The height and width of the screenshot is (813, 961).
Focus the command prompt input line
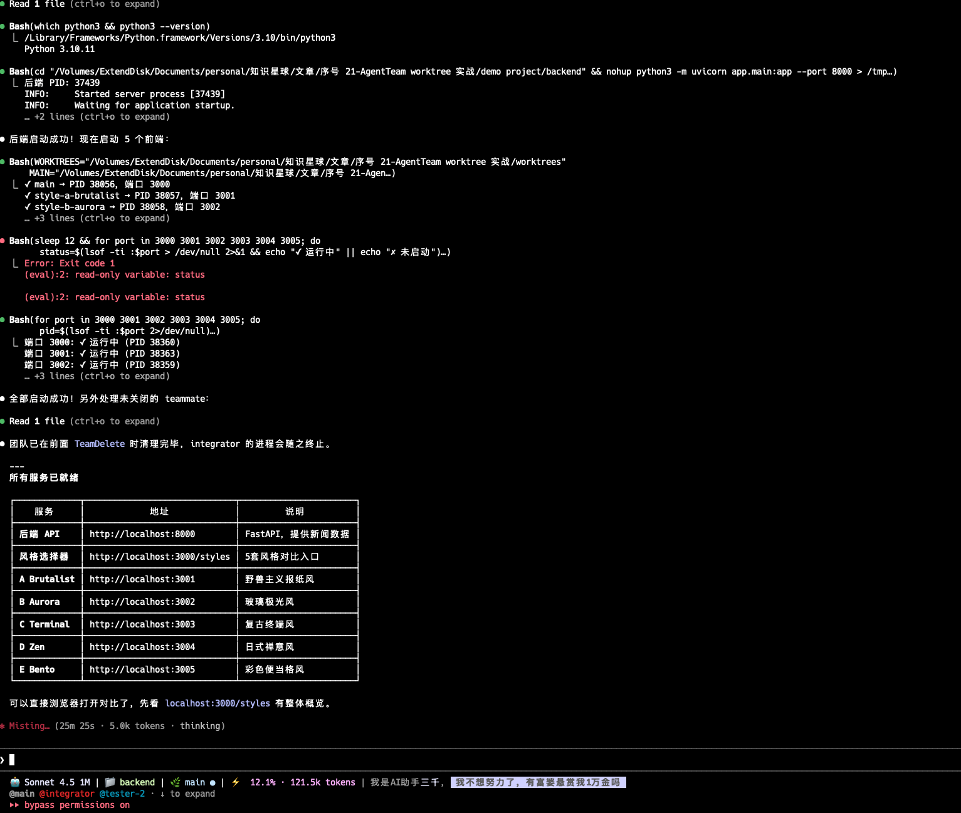pyautogui.click(x=480, y=760)
